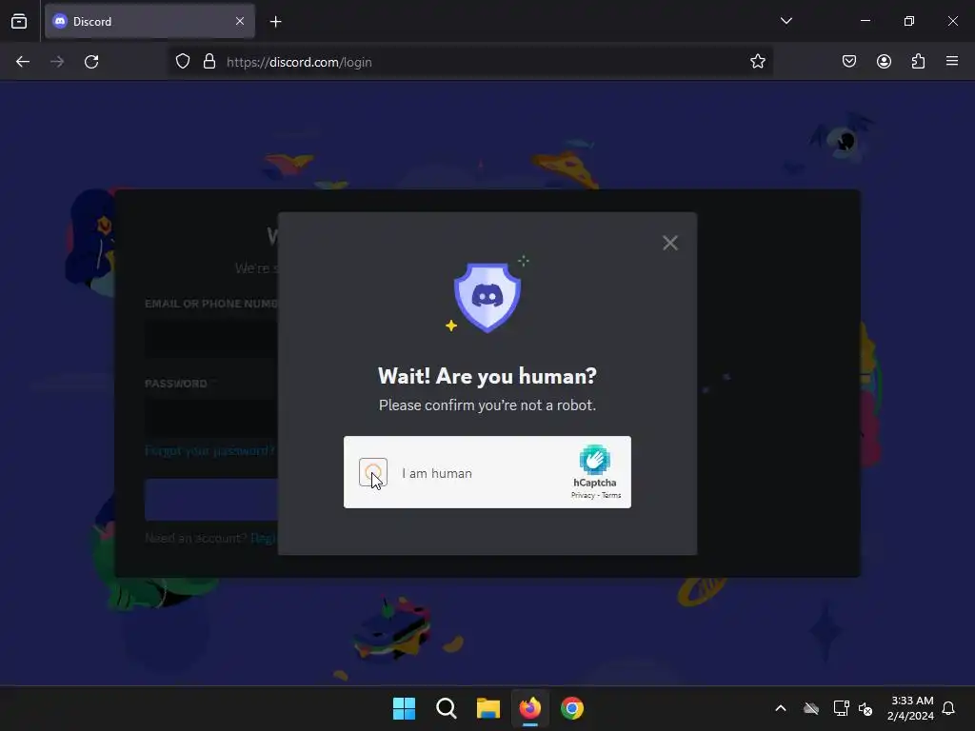The height and width of the screenshot is (731, 975).
Task: Click the dimmed email or phone field
Action: coord(211,338)
